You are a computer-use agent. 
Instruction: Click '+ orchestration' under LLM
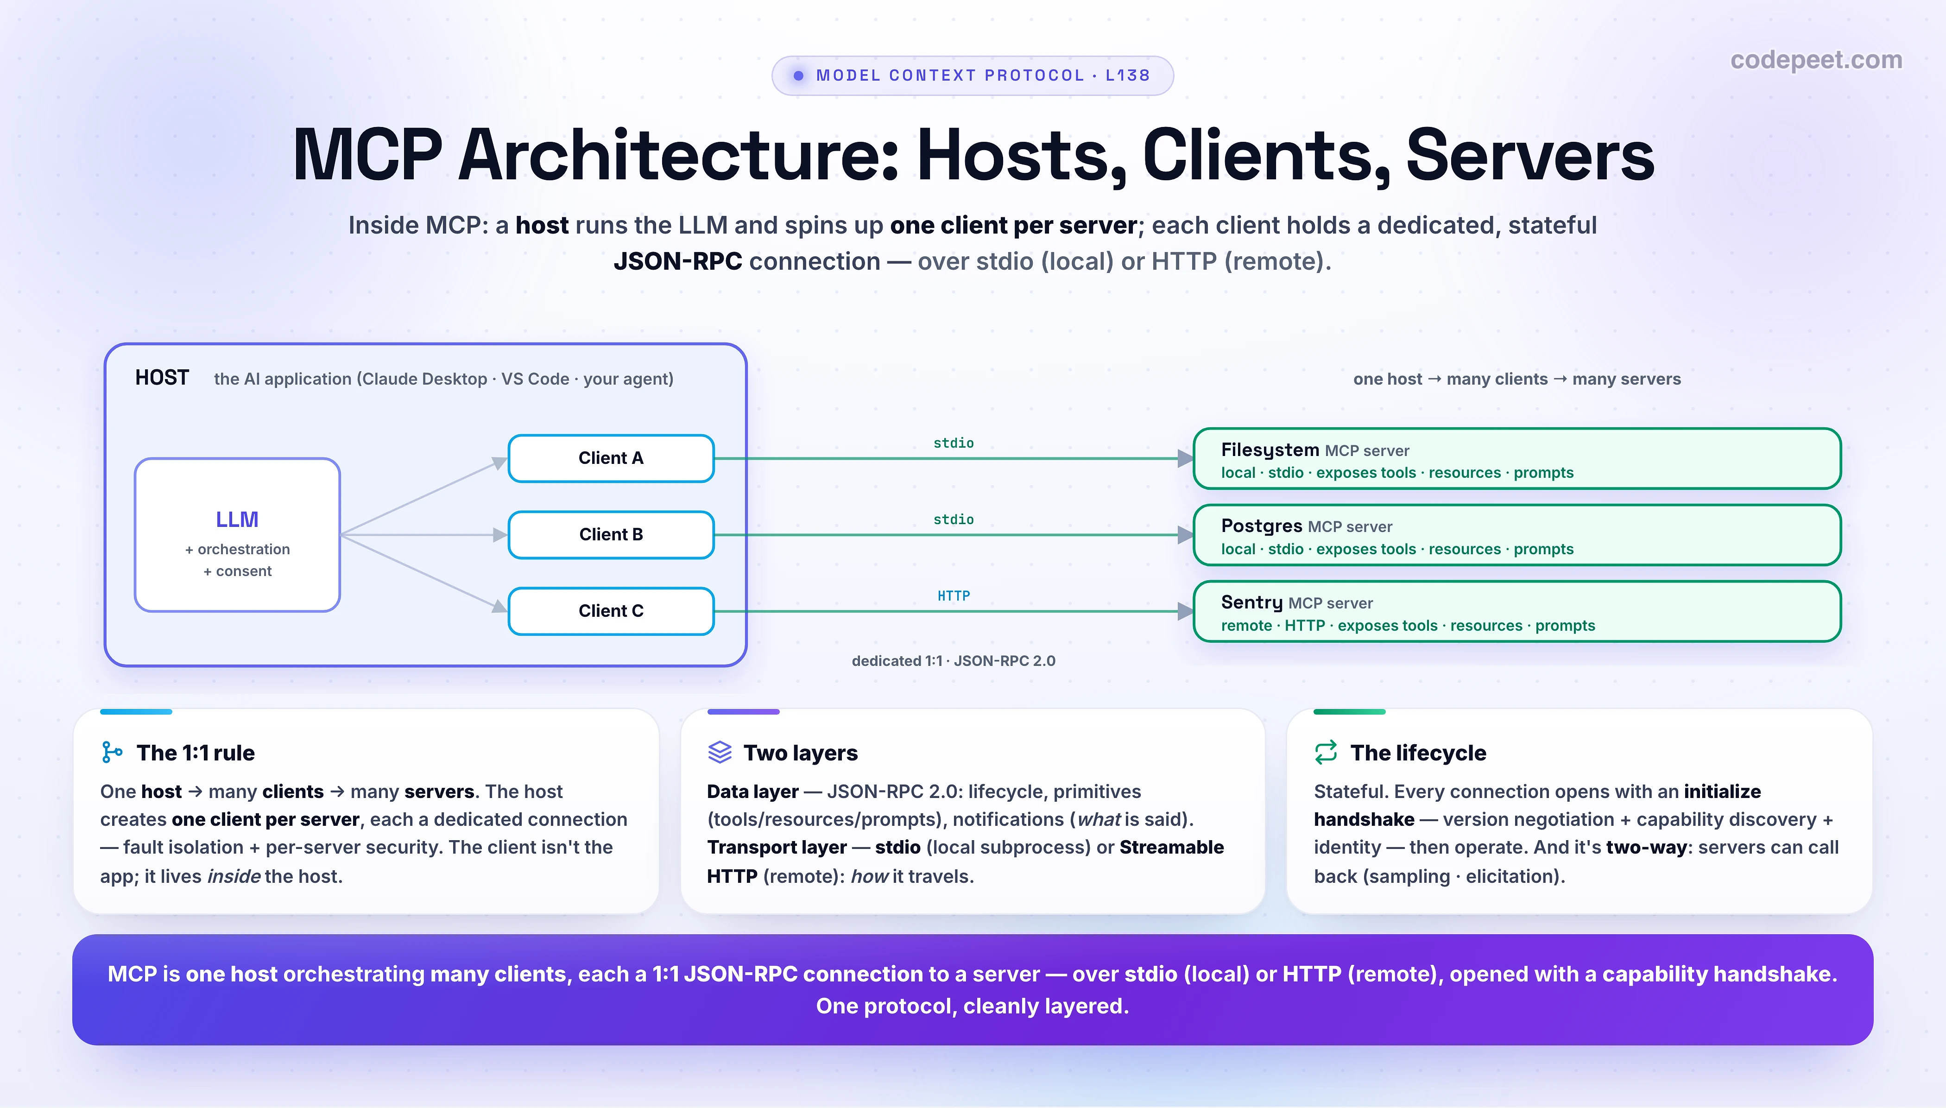237,550
